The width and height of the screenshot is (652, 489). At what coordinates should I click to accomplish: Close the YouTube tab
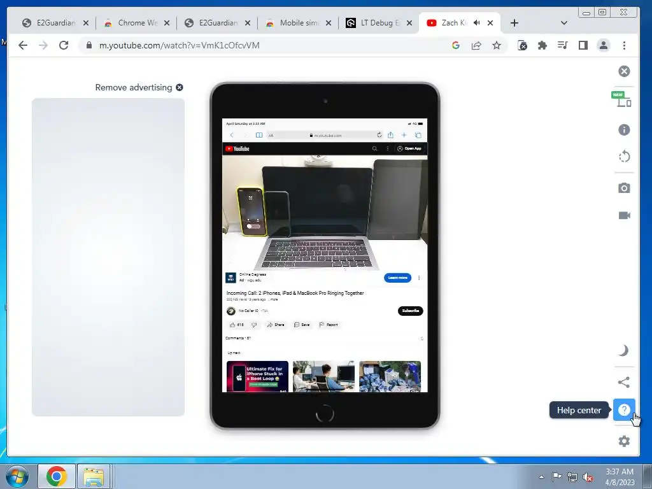click(x=490, y=23)
